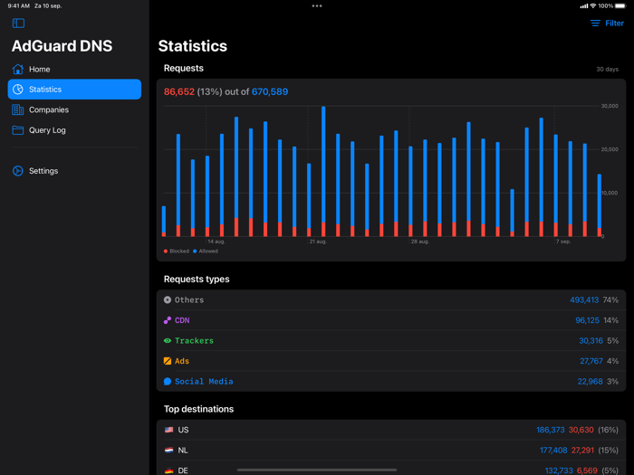Open the Filter options
Viewport: 634px width, 475px height.
607,23
